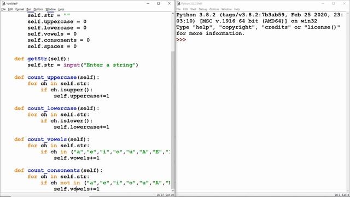Open Help menu in untitled editor window
Image resolution: width=350 pixels, height=197 pixels.
click(61, 9)
